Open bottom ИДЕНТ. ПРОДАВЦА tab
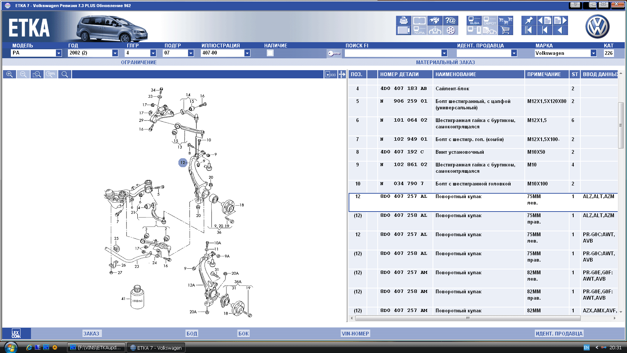This screenshot has width=627, height=353. coord(559,334)
